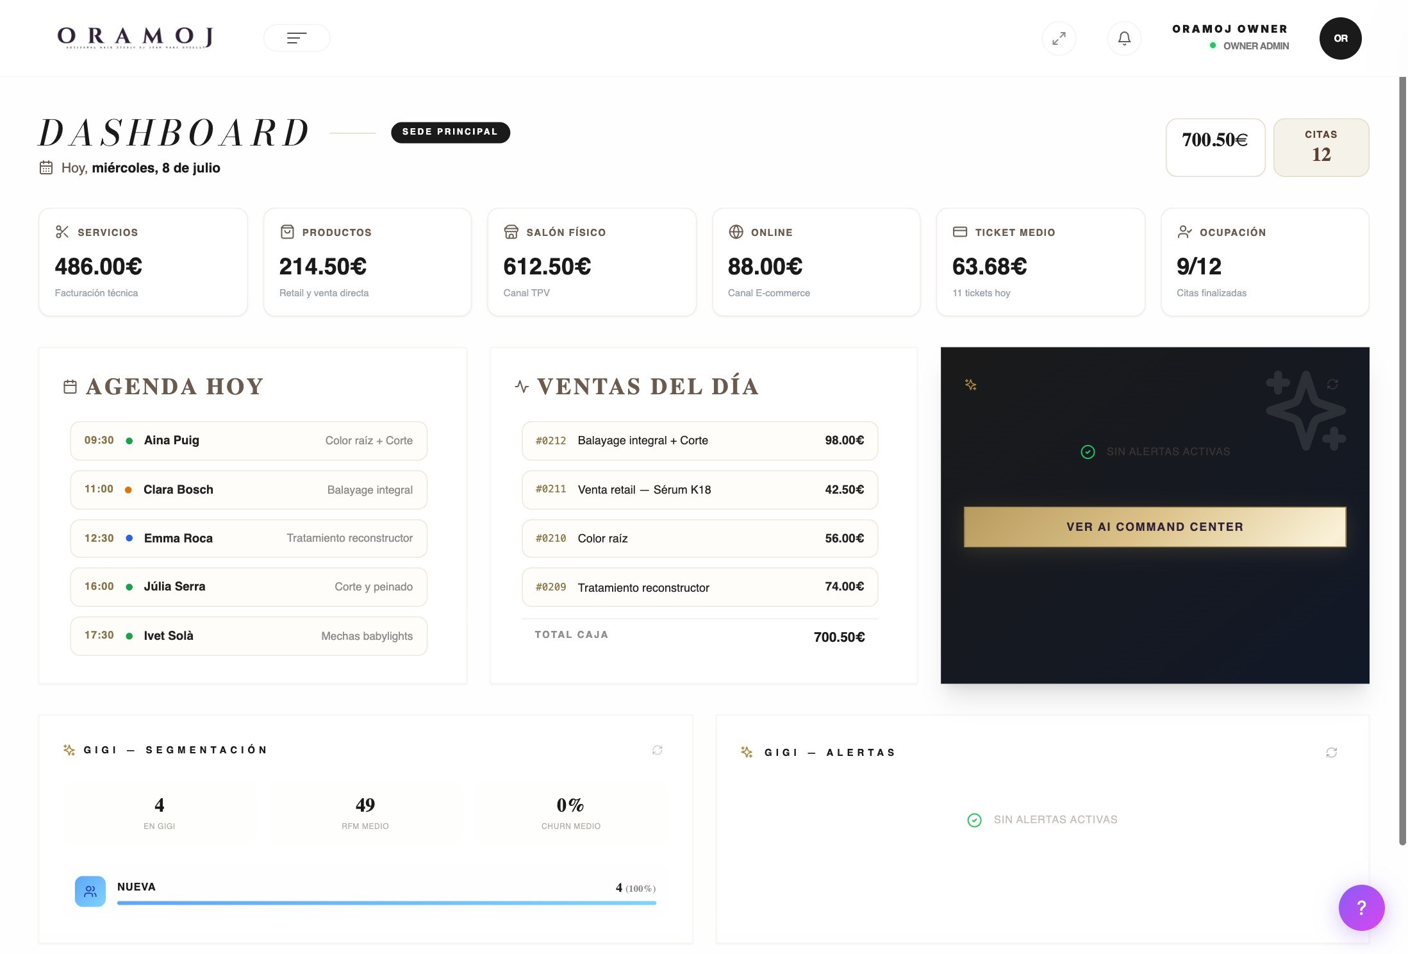Open the Citas 12 summary card

pos(1321,147)
